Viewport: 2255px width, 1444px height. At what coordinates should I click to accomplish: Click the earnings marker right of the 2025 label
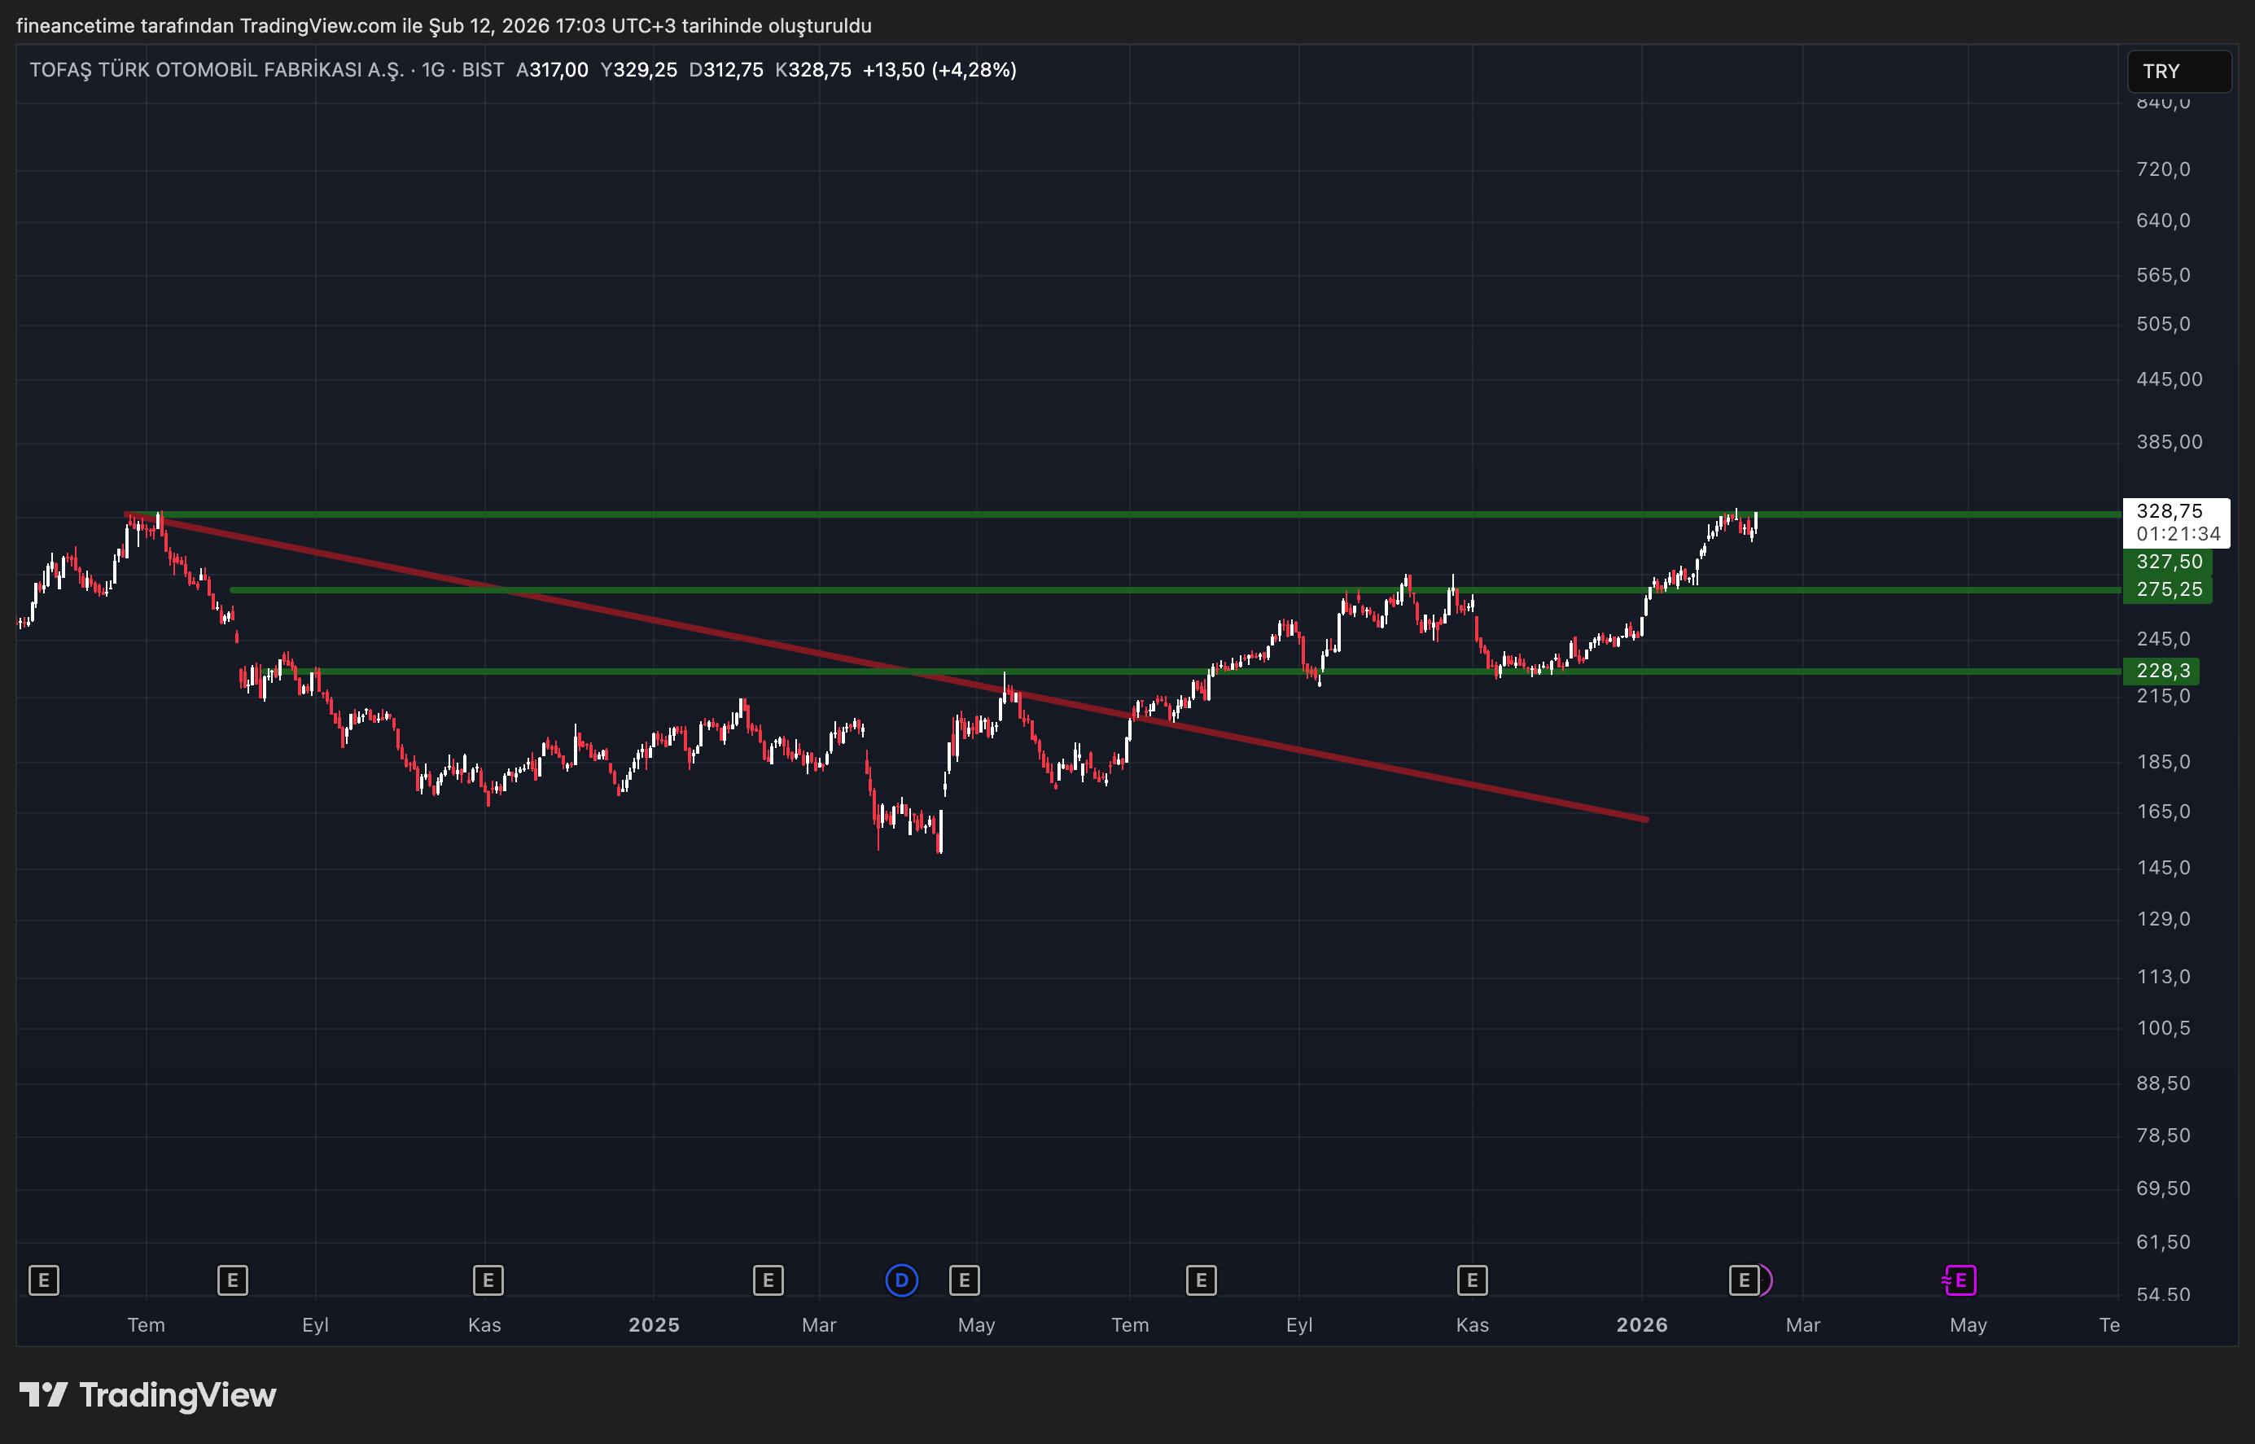click(768, 1280)
